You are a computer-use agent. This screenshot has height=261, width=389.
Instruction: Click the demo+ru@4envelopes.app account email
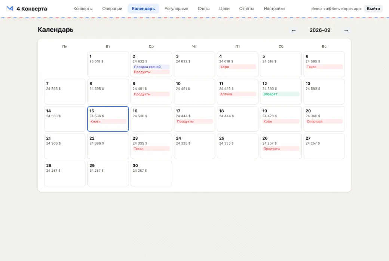point(336,9)
